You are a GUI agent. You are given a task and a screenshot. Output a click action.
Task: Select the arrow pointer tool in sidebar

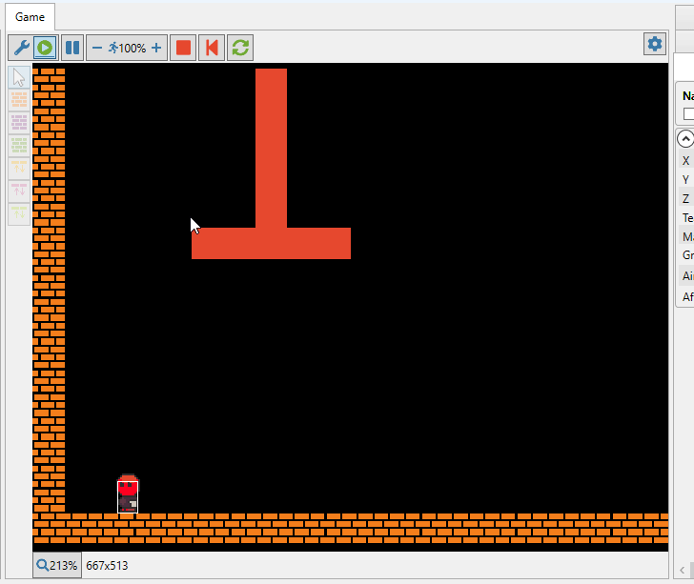pos(19,77)
